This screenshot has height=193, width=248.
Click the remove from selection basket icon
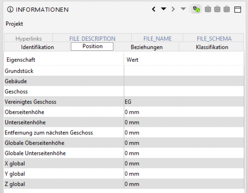point(217,9)
